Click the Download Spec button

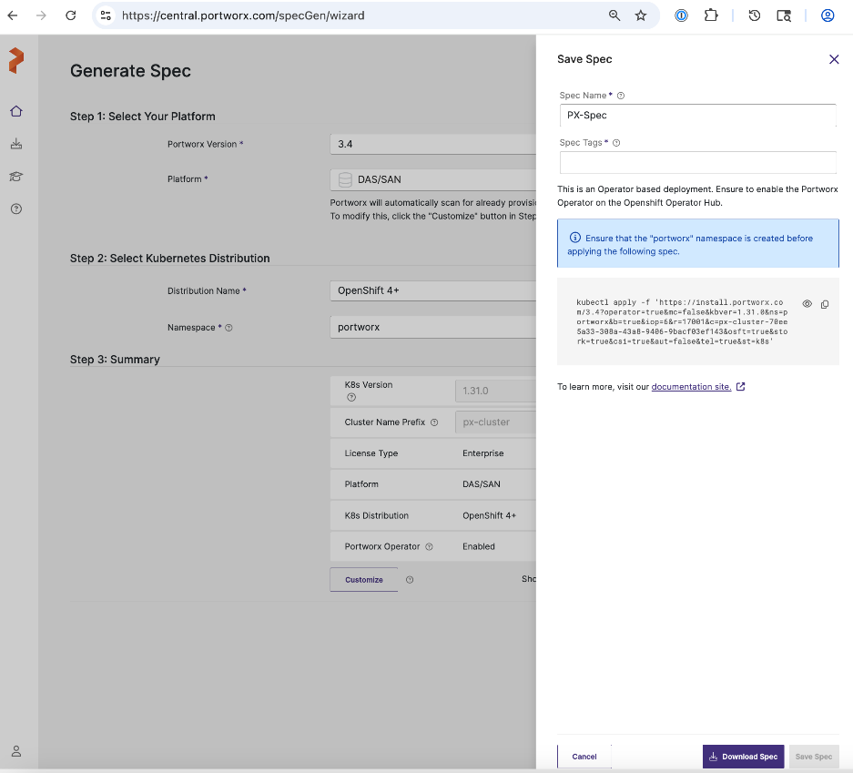743,756
